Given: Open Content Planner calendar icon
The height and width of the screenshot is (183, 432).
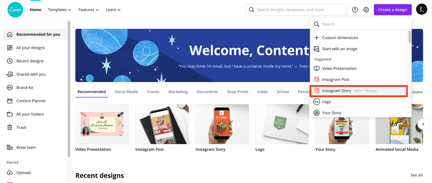Looking at the screenshot, I should pyautogui.click(x=10, y=101).
